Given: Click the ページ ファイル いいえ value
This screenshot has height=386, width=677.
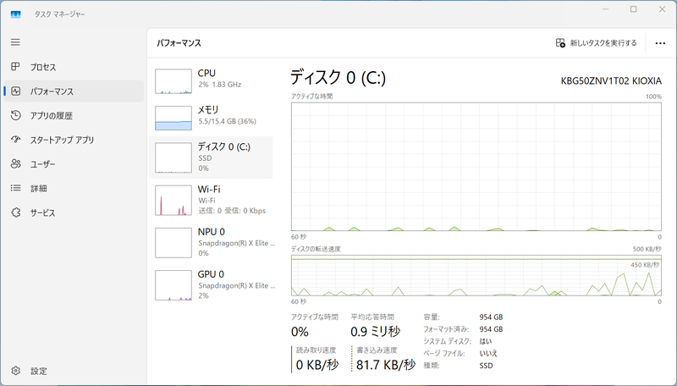Looking at the screenshot, I should [488, 354].
